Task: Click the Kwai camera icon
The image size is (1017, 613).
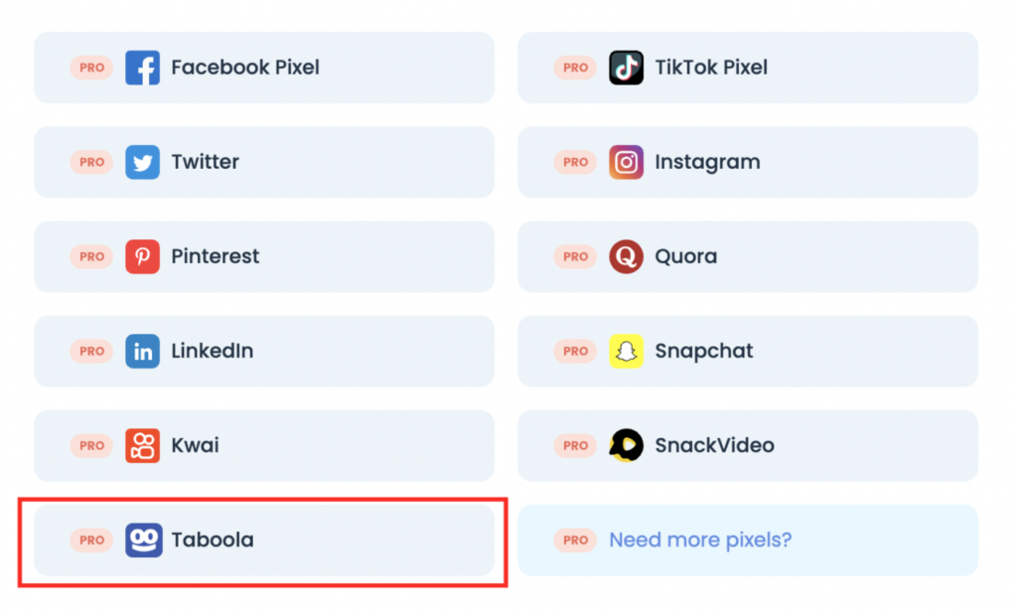Action: [142, 446]
